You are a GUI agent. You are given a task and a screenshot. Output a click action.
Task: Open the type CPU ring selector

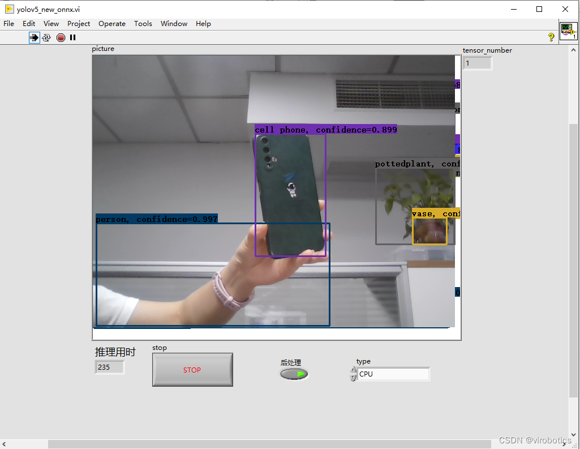point(393,374)
